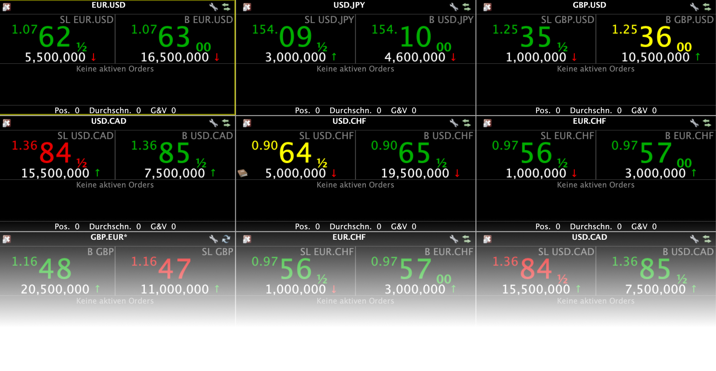Viewport: 716px width, 371px height.
Task: Close the faded EUR.CHF panel via X icon
Action: click(x=247, y=239)
